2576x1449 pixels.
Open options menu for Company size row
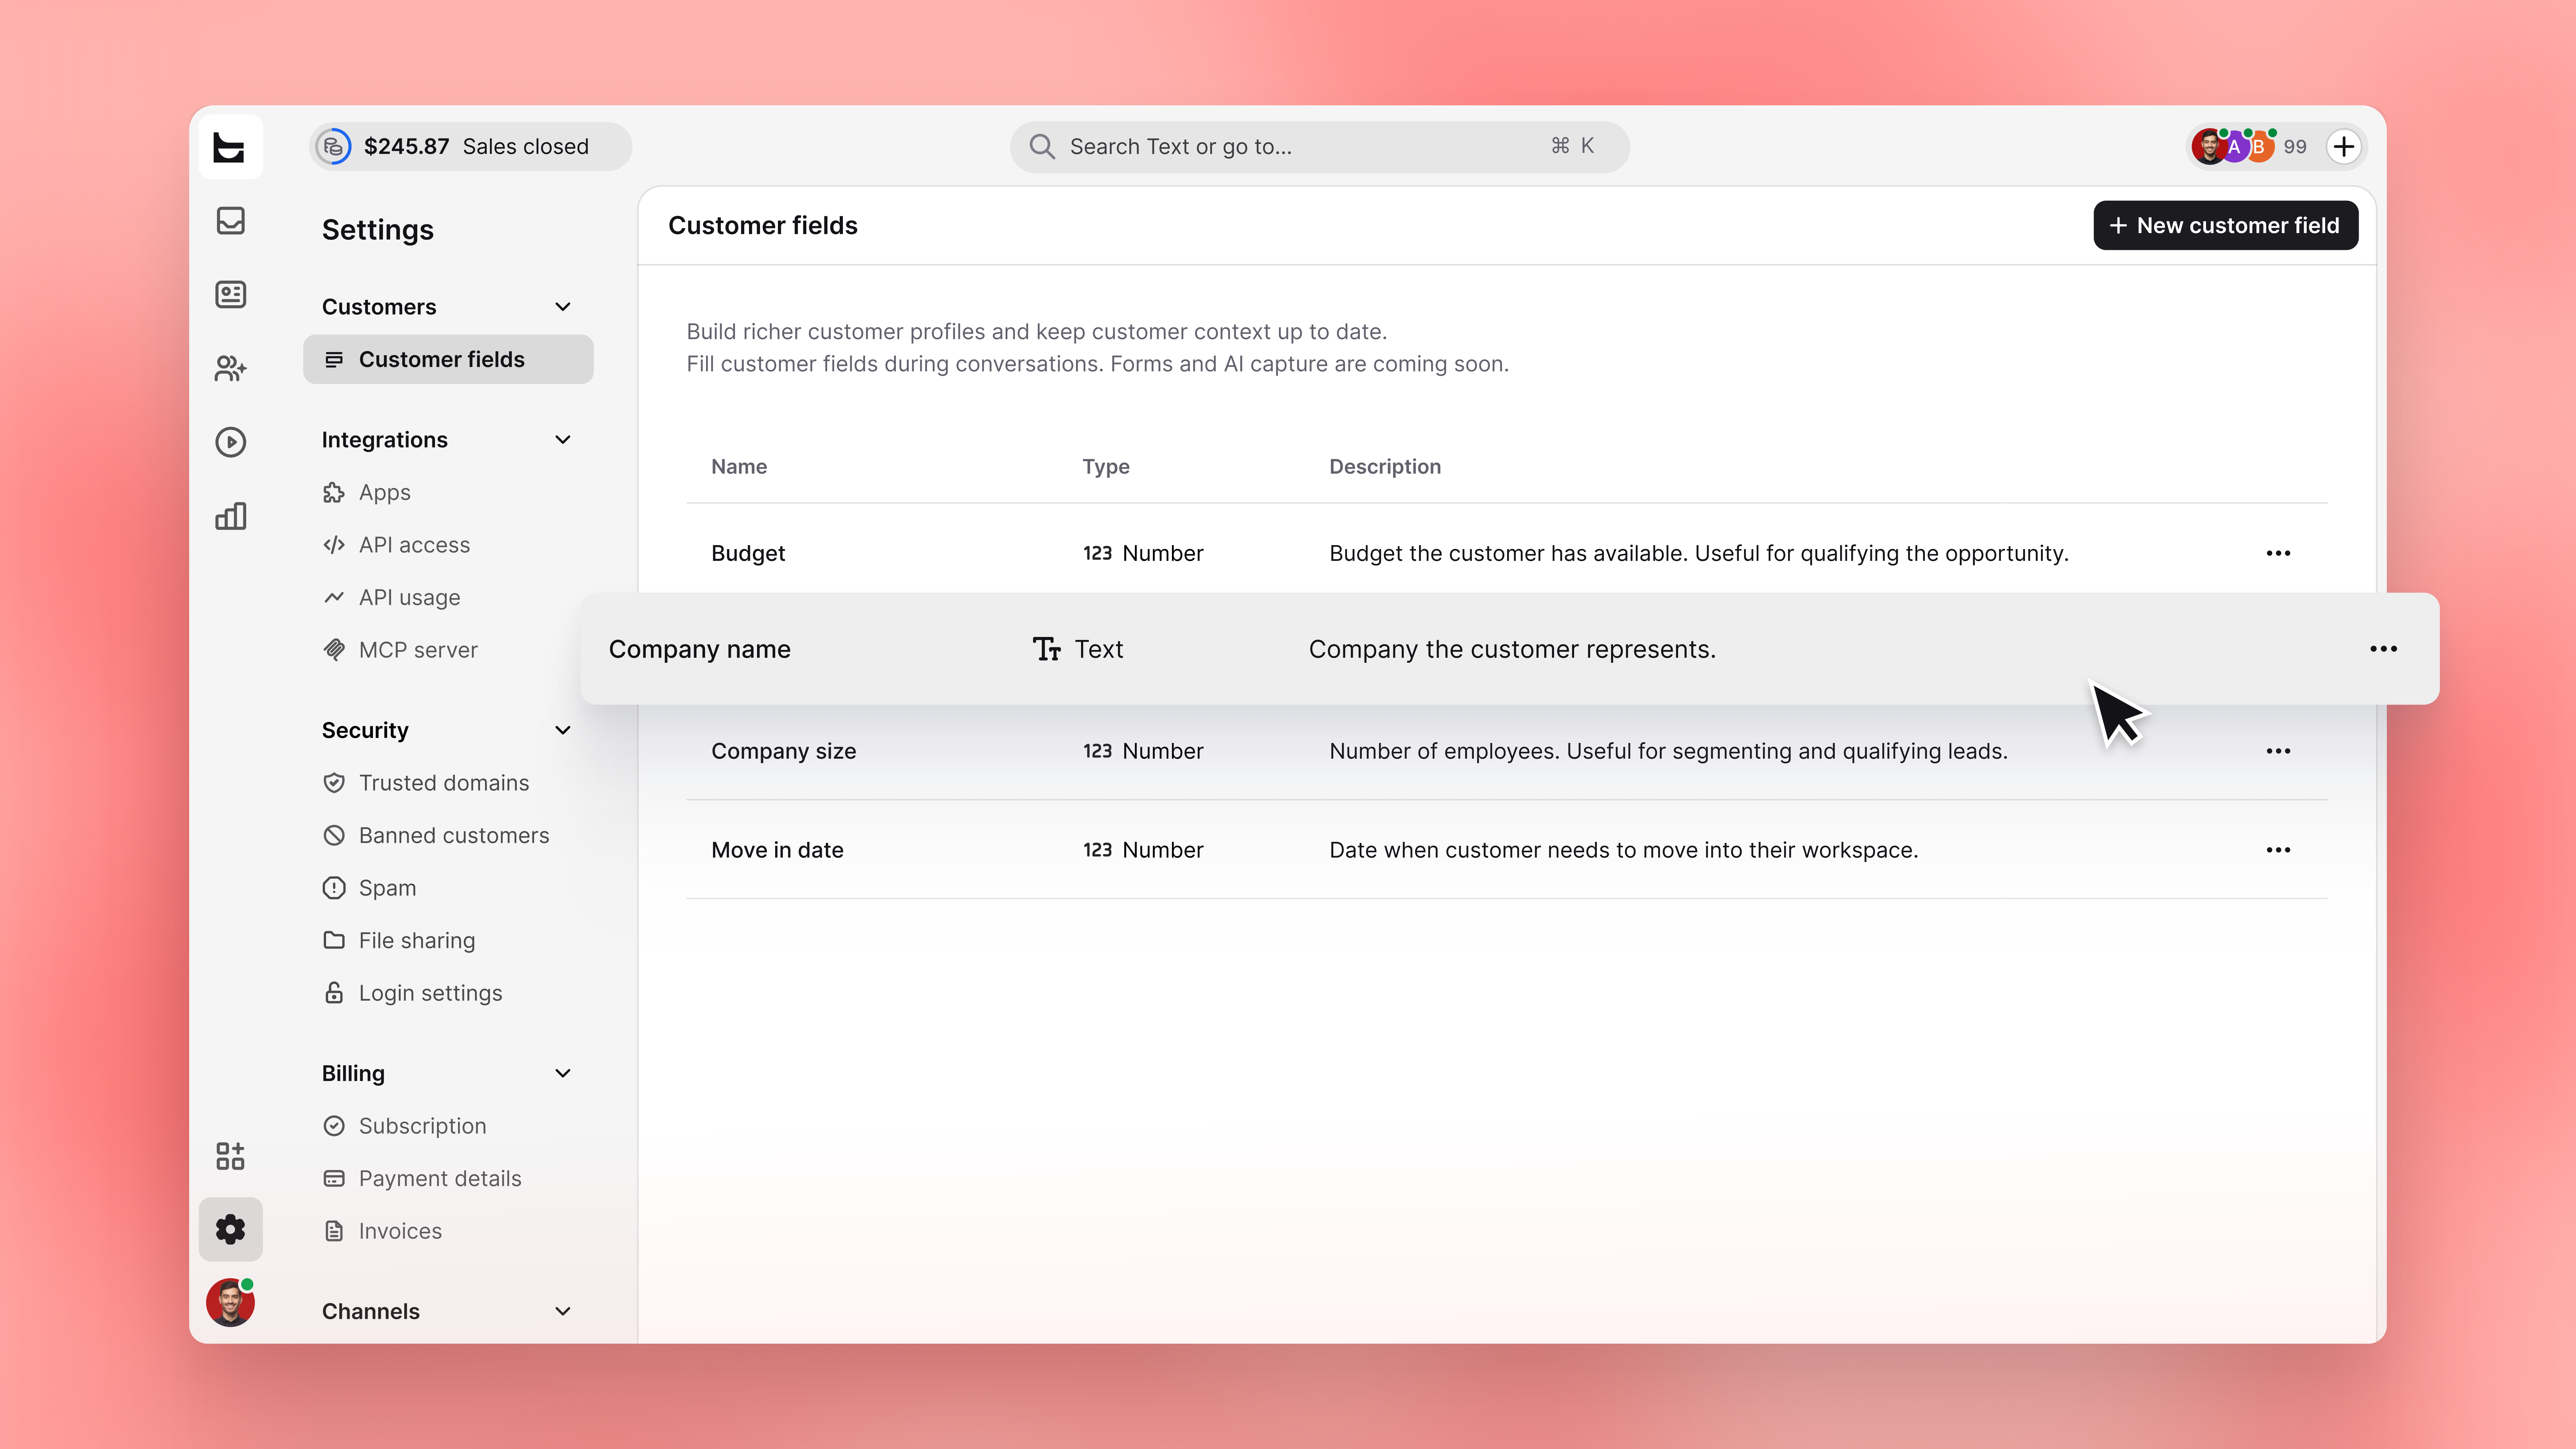(2278, 751)
